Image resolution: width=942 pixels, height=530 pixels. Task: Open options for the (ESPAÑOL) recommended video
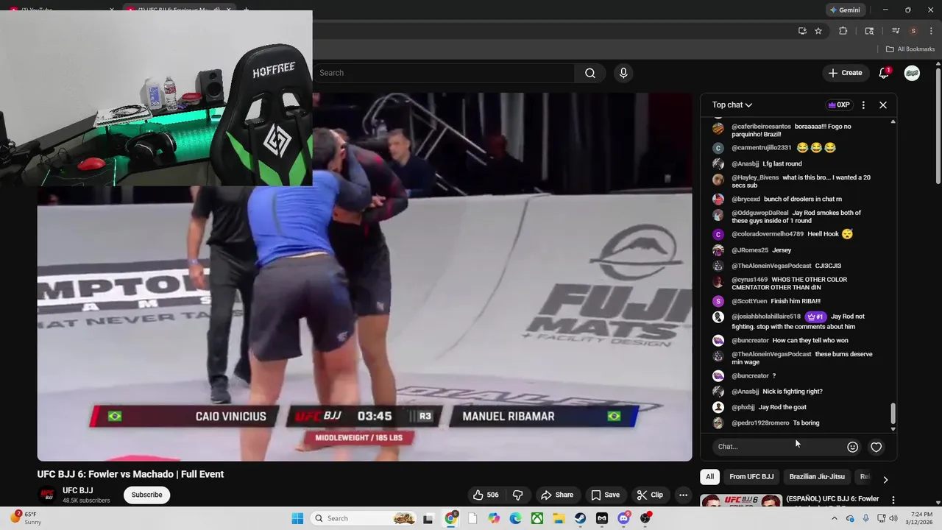893,500
